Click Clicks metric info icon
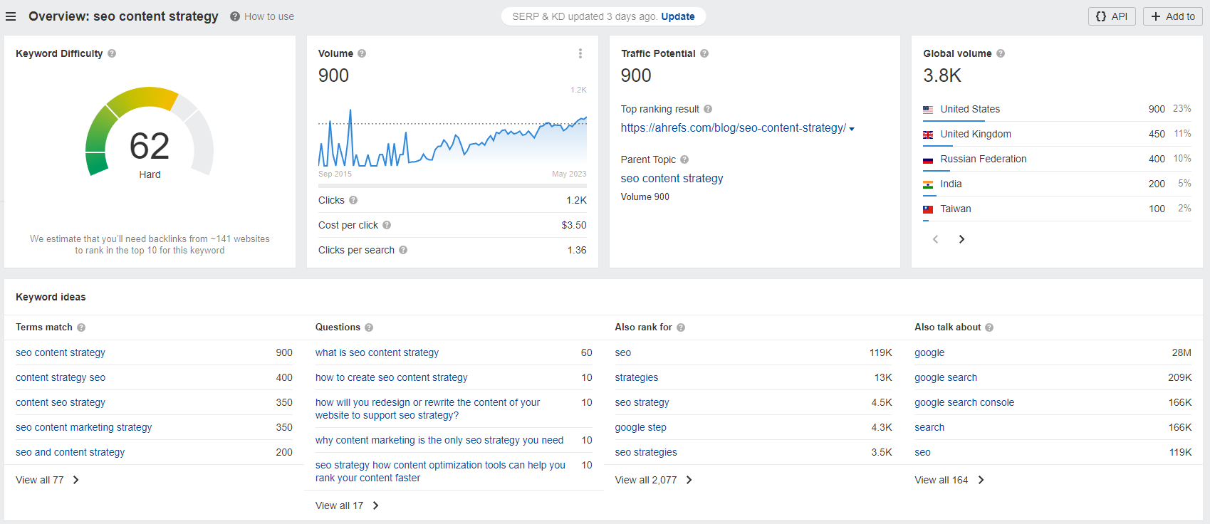The height and width of the screenshot is (524, 1210). point(353,200)
